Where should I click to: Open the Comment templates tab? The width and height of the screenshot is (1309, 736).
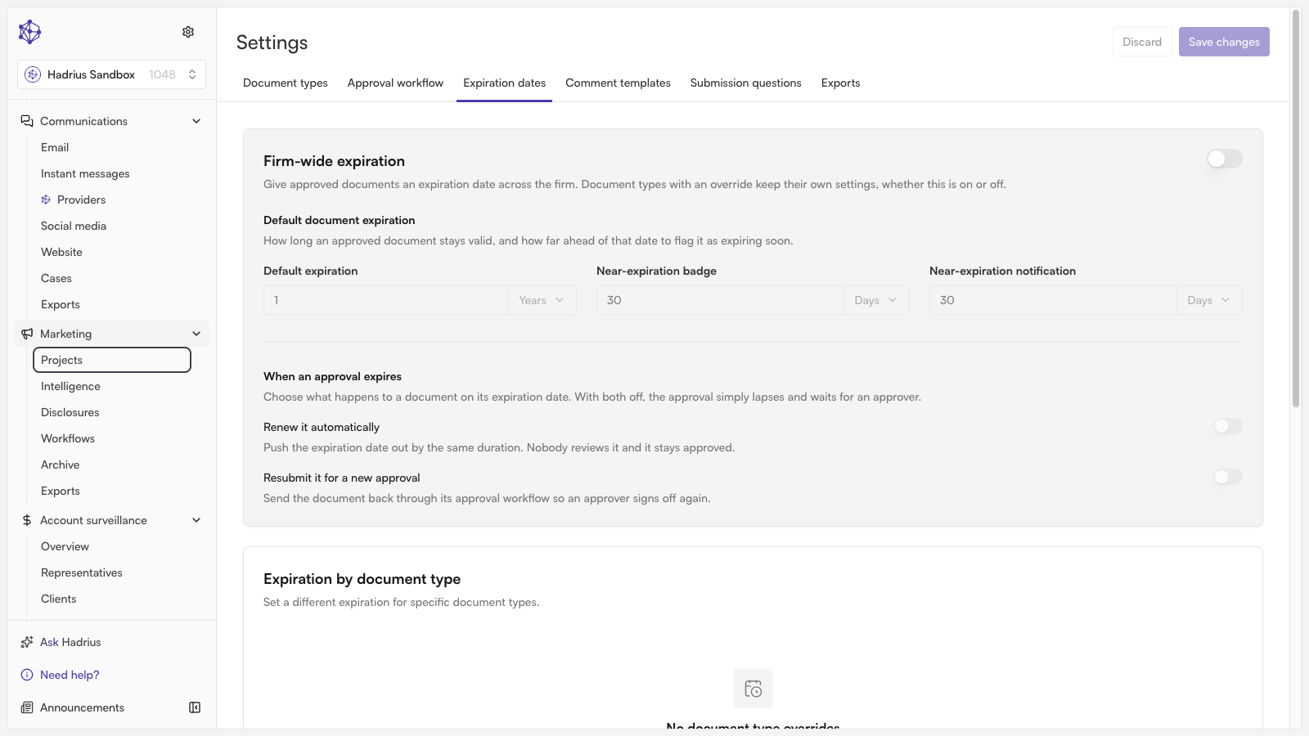618,83
